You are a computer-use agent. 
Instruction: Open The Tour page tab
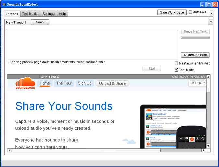click(x=64, y=83)
